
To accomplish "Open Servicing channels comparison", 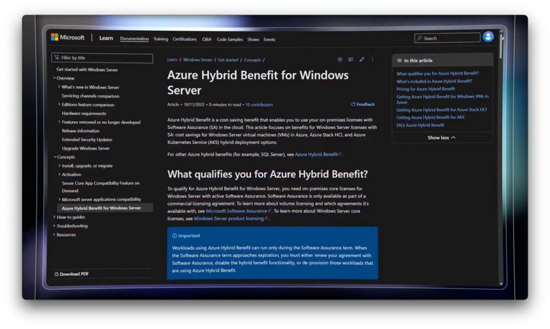I will [90, 96].
